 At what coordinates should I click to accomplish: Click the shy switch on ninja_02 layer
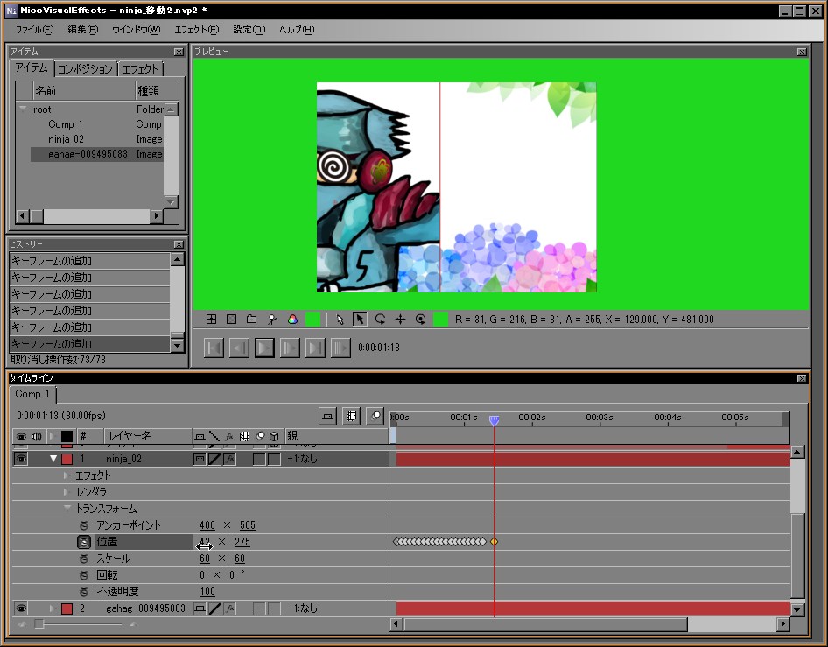(200, 459)
